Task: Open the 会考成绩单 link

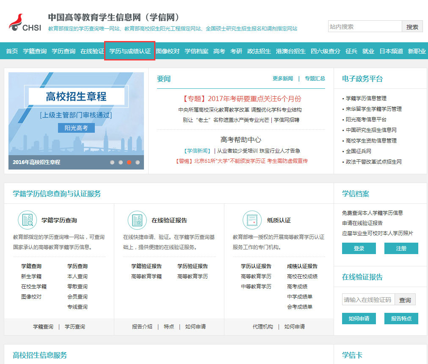Action: point(300,307)
